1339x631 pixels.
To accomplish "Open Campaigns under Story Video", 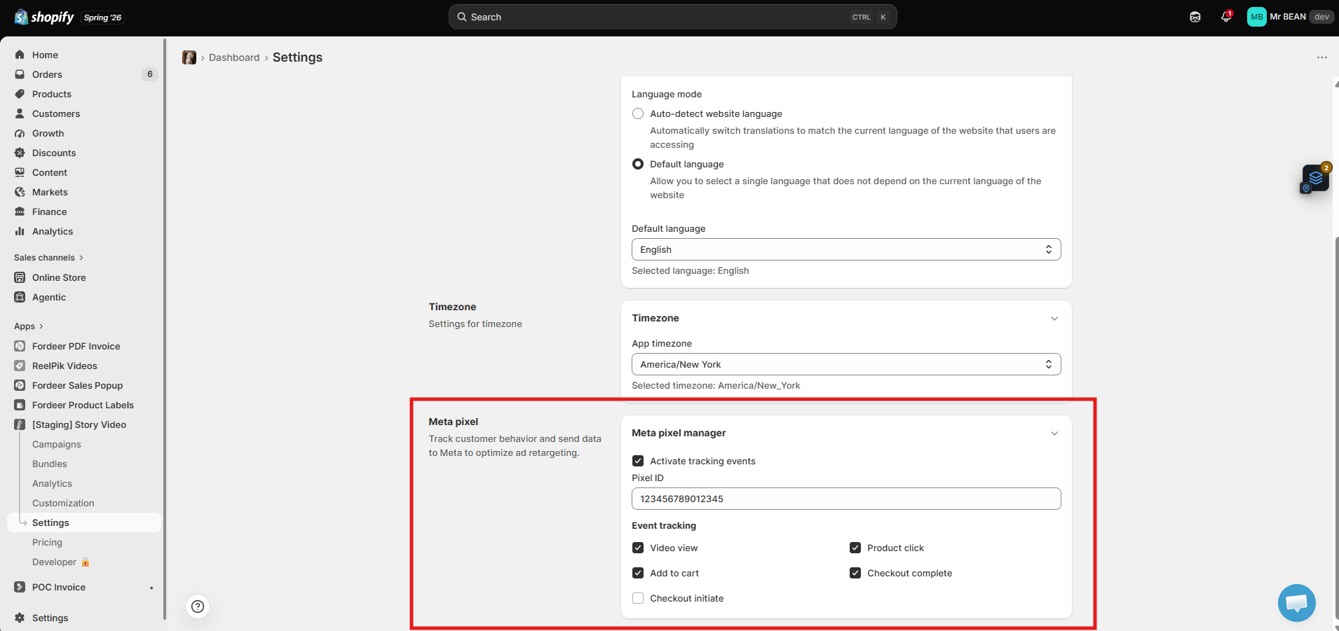I will tap(57, 444).
